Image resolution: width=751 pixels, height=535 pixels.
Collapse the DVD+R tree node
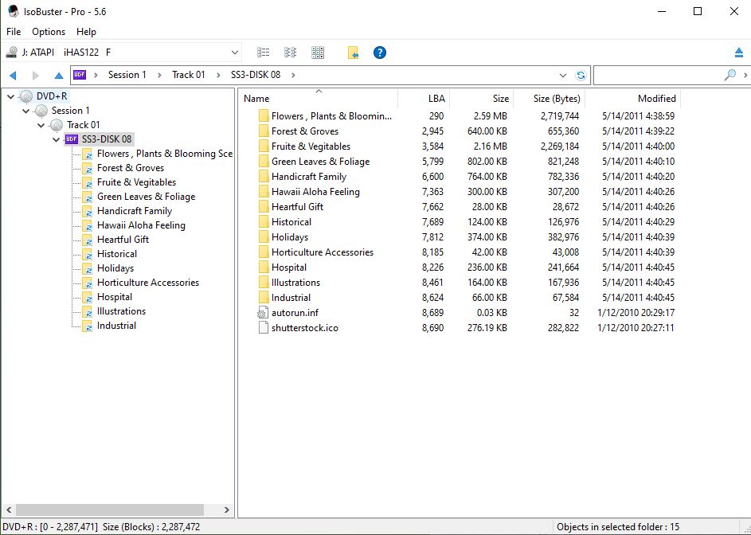[x=11, y=96]
